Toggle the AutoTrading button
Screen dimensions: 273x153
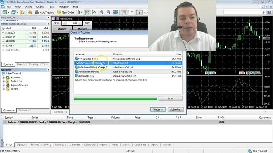pyautogui.click(x=44, y=12)
